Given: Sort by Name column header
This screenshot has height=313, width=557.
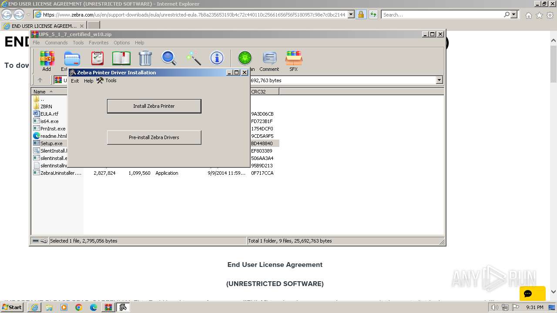Looking at the screenshot, I should click(x=49, y=91).
